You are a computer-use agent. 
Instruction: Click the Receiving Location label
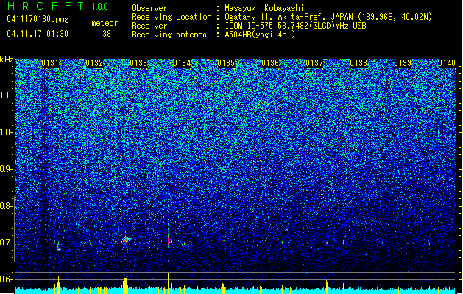pyautogui.click(x=172, y=17)
